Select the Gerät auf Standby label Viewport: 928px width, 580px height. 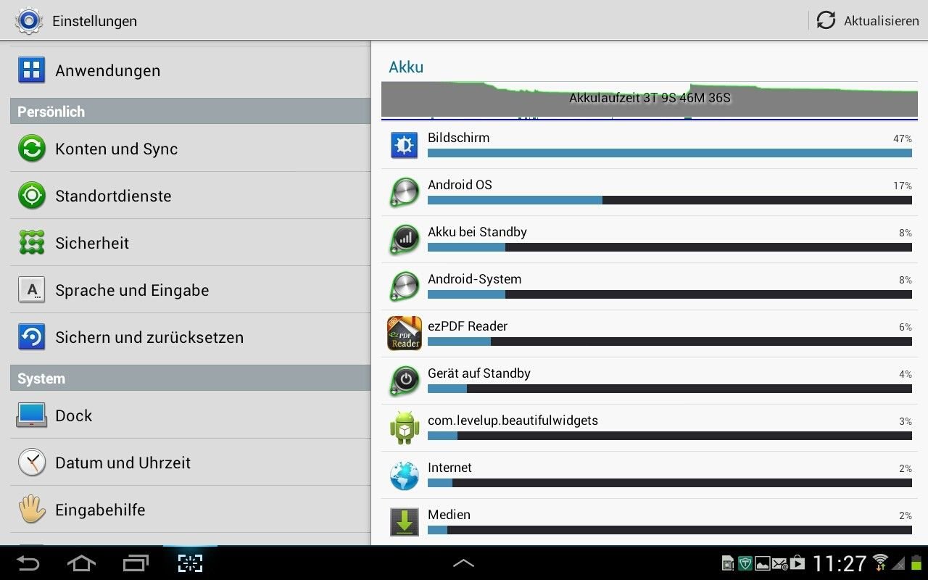pos(479,373)
